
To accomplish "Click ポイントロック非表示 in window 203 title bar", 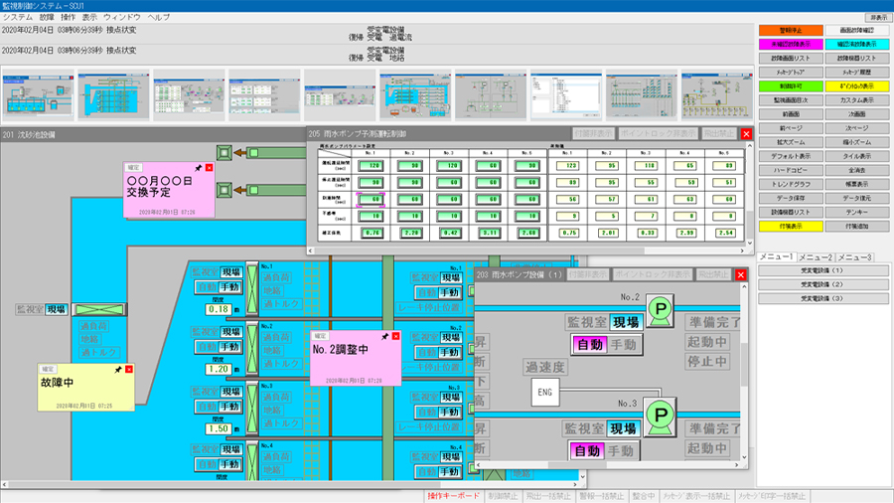I will pyautogui.click(x=653, y=274).
